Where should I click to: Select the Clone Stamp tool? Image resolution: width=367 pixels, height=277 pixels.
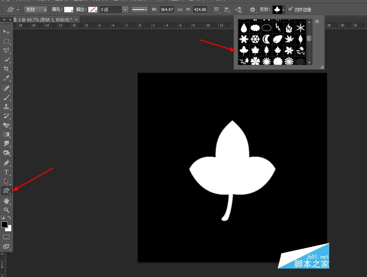coord(6,107)
